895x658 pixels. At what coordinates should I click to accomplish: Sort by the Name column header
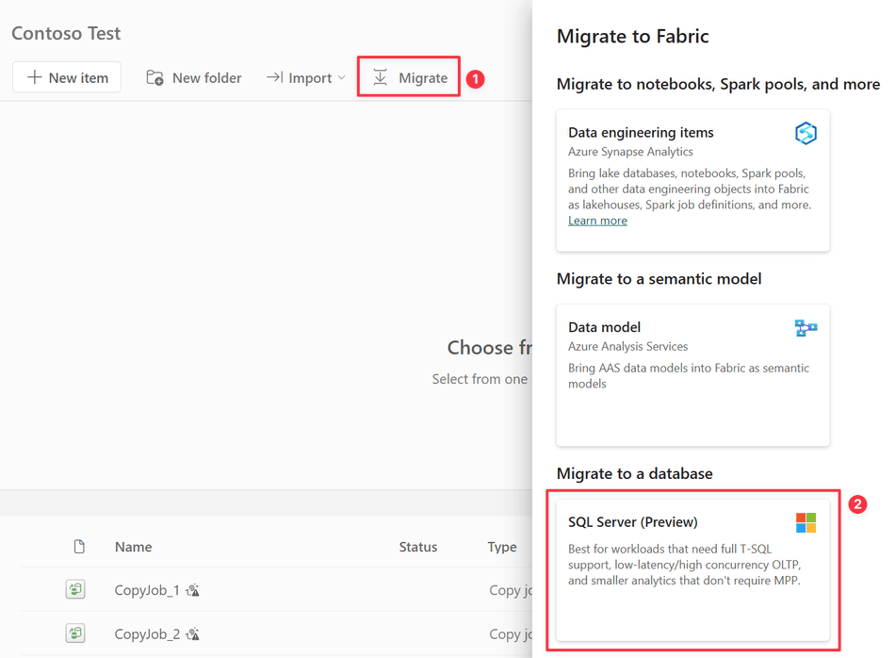point(133,547)
